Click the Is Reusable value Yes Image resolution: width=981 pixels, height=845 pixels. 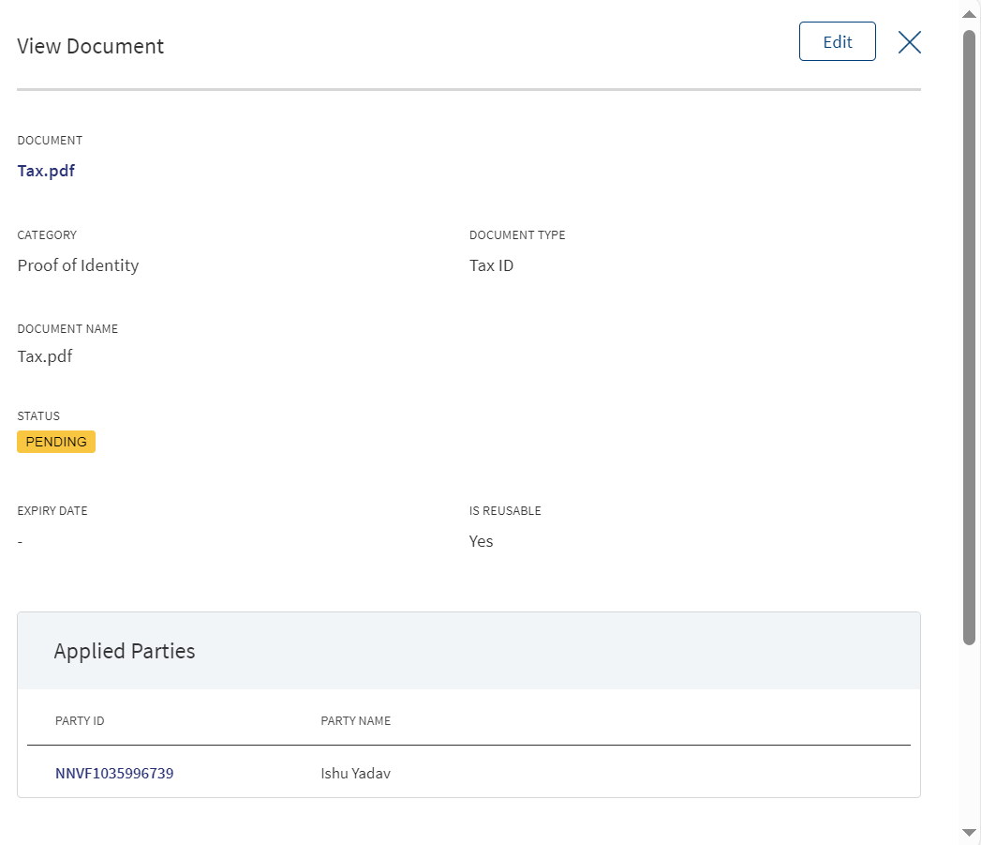point(481,540)
